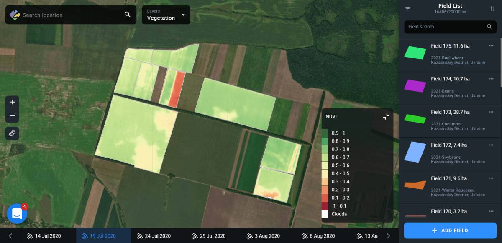Collapse the NDVI legend panel
Screen dimensions: 502x243
pyautogui.click(x=386, y=117)
